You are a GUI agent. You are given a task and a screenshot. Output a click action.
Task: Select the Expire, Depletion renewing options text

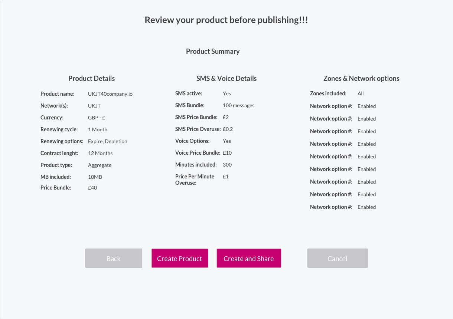108,141
